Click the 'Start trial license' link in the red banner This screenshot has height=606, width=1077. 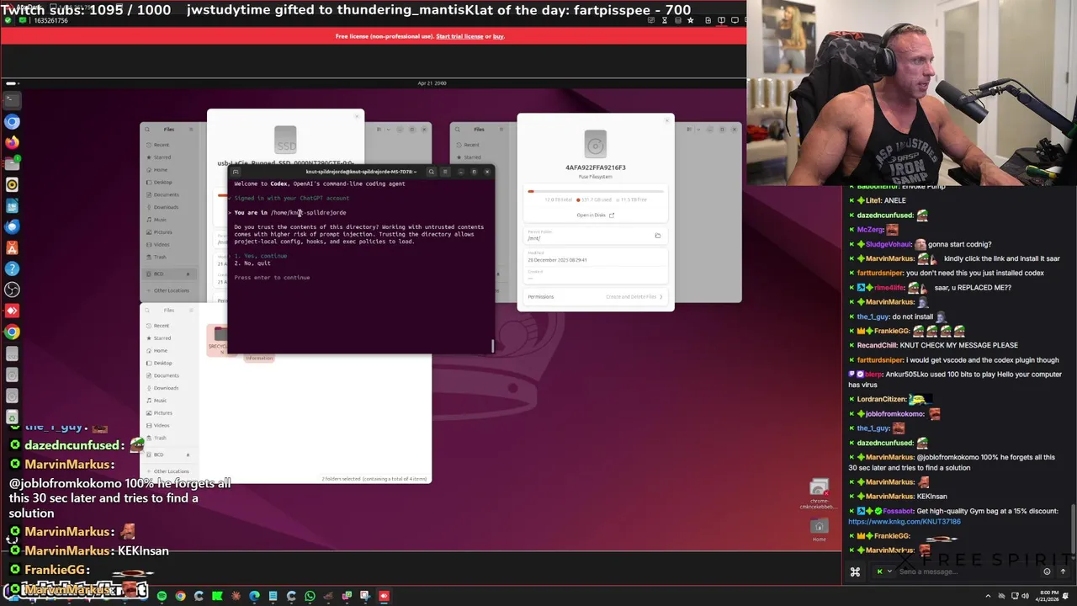[x=460, y=36]
